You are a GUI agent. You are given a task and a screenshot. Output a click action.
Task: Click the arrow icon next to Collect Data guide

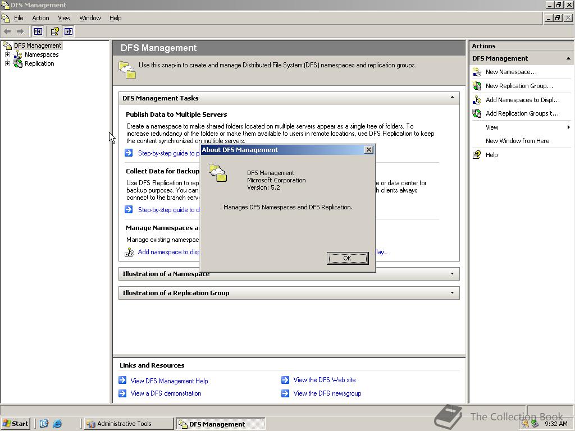click(129, 209)
